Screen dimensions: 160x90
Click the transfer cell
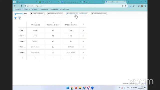(71, 47)
